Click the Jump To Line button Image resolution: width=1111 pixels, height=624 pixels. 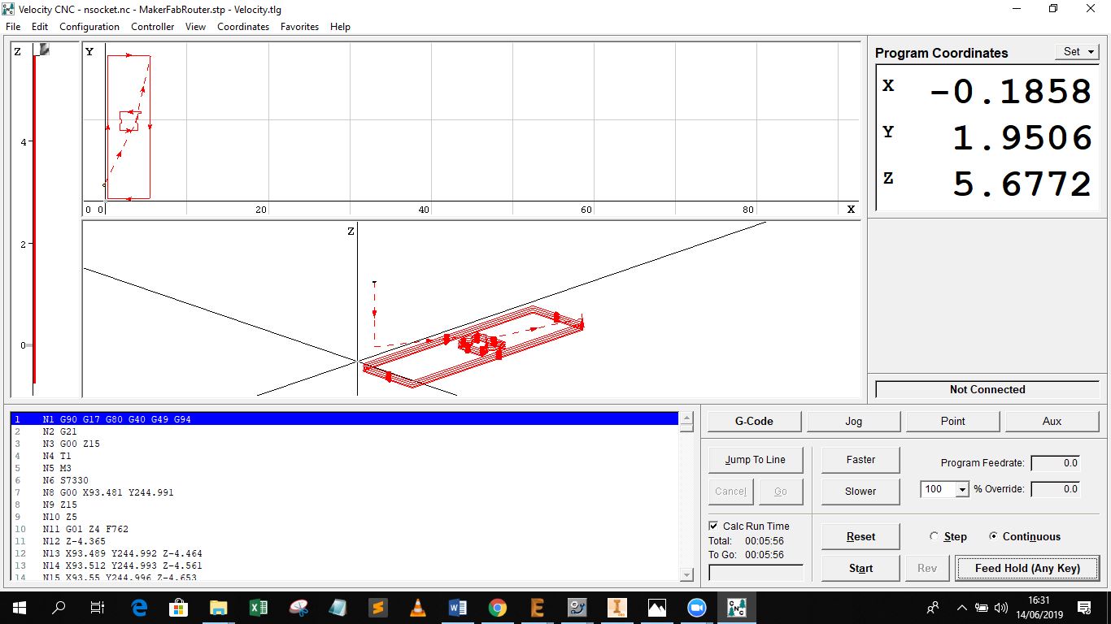tap(756, 460)
